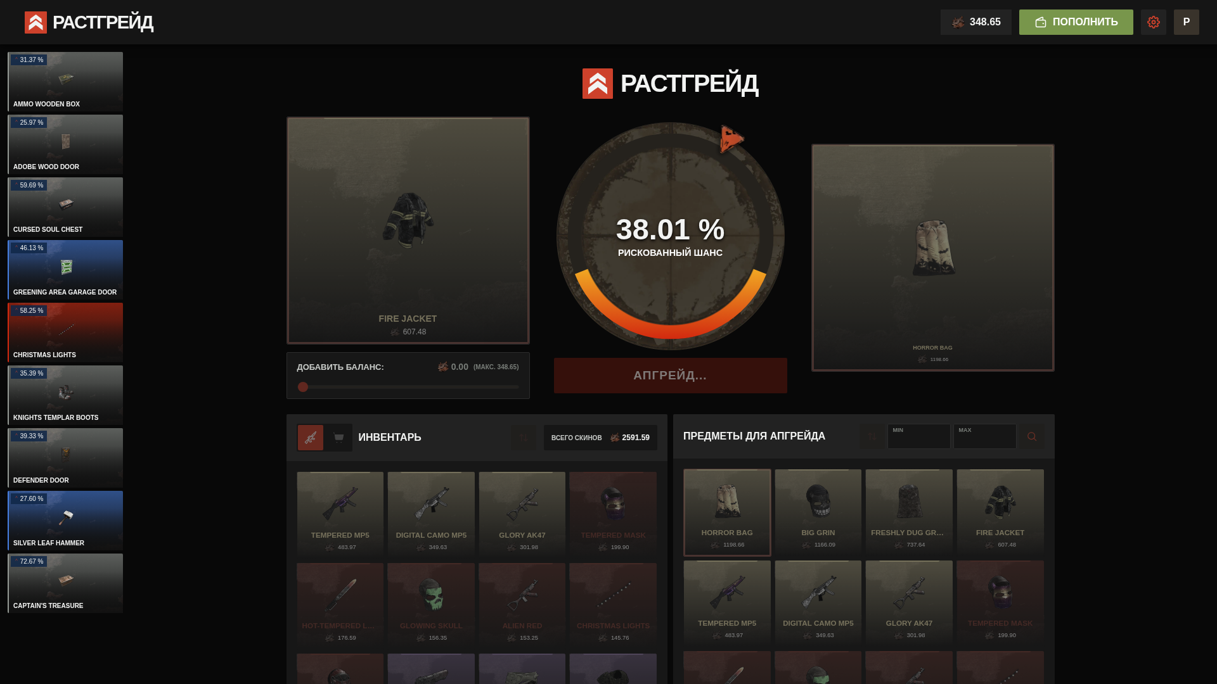This screenshot has height=684, width=1217.
Task: Click the selected Fire Jacket source card
Action: pyautogui.click(x=408, y=231)
